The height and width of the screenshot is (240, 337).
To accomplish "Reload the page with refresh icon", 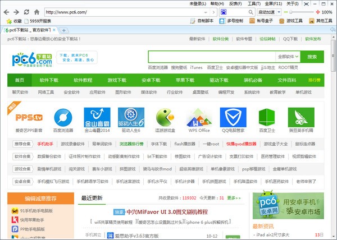I will point(26,12).
